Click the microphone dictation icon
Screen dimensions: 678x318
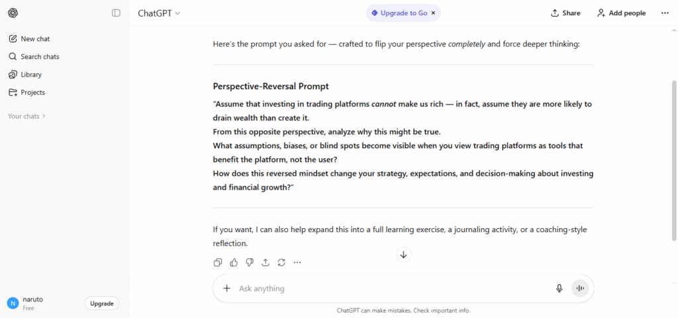[559, 288]
